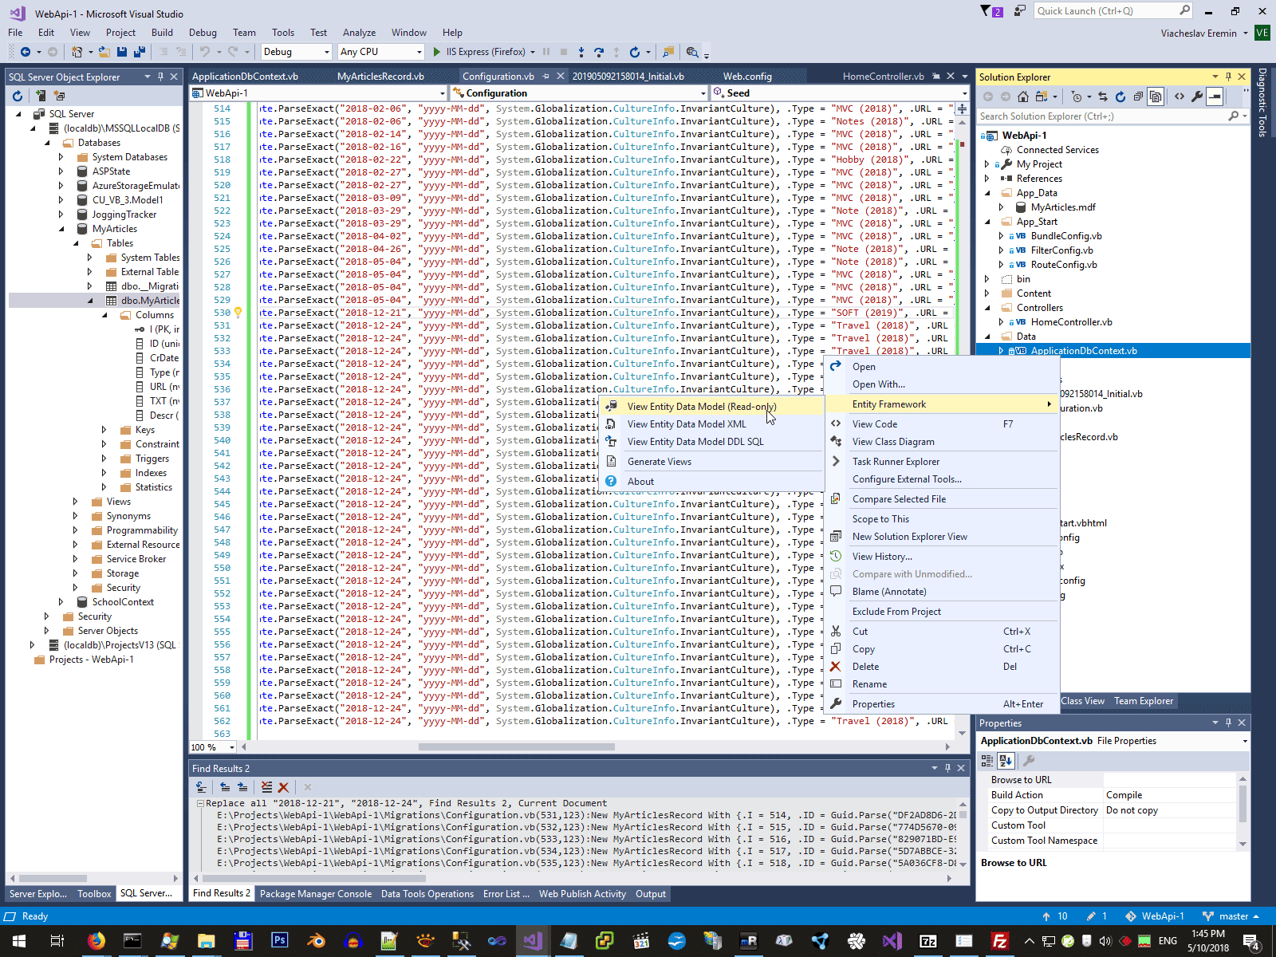Click the New Project toolbar icon
Screen dimensions: 1276x957
(x=77, y=52)
